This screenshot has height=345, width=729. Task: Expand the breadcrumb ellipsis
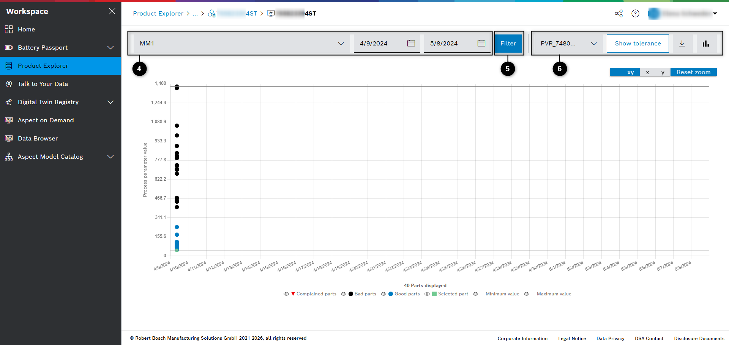195,14
